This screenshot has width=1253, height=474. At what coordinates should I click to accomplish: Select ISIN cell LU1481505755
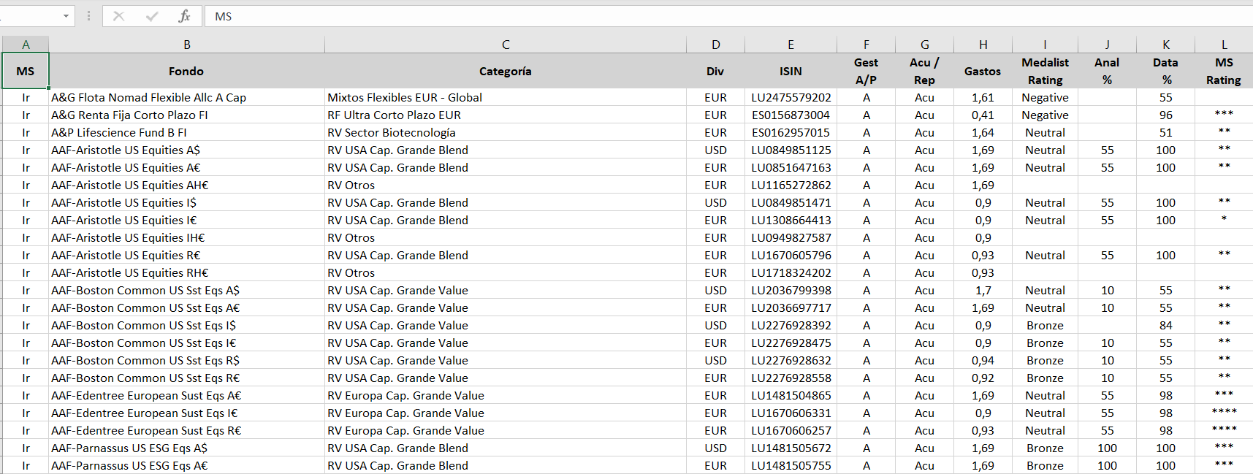(x=791, y=465)
